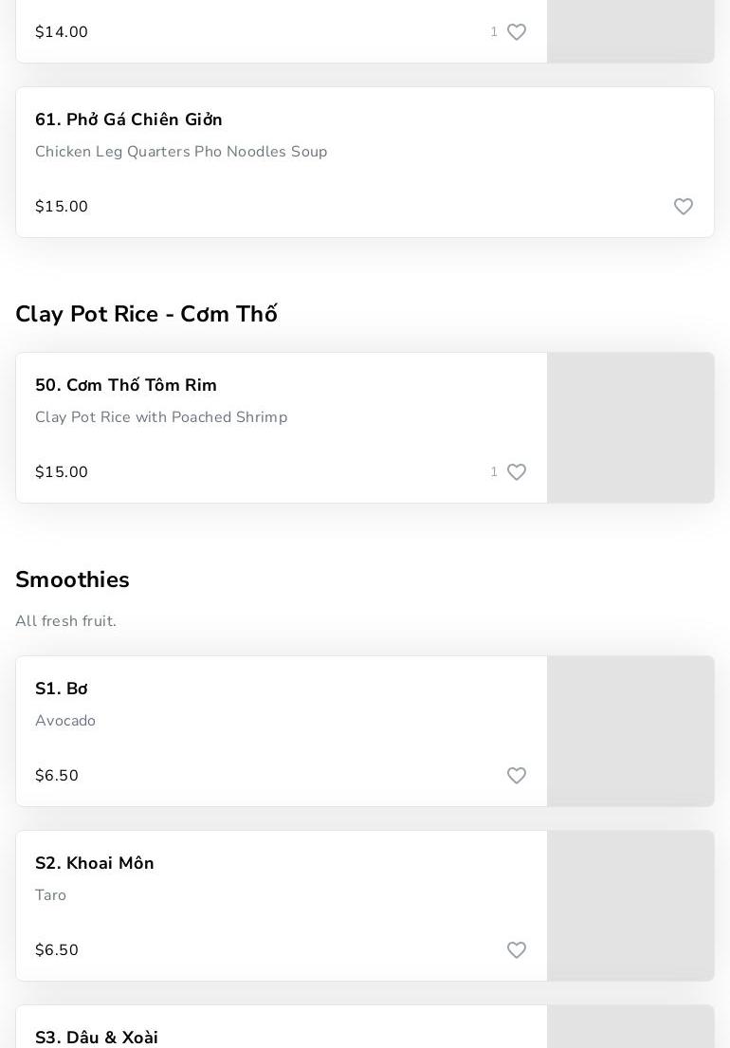Select the S1. Bơ smoothie title
Screen dimensions: 730x1048
click(x=62, y=689)
